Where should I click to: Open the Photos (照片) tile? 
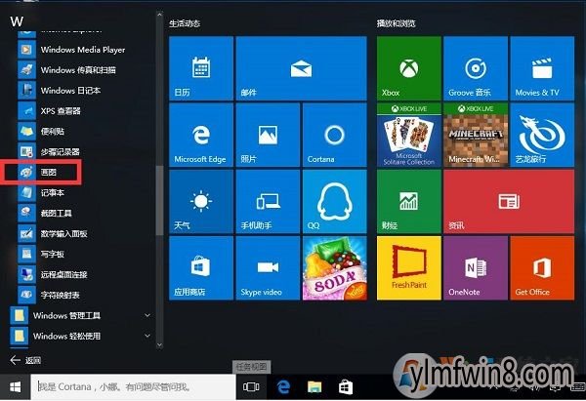pyautogui.click(x=268, y=135)
